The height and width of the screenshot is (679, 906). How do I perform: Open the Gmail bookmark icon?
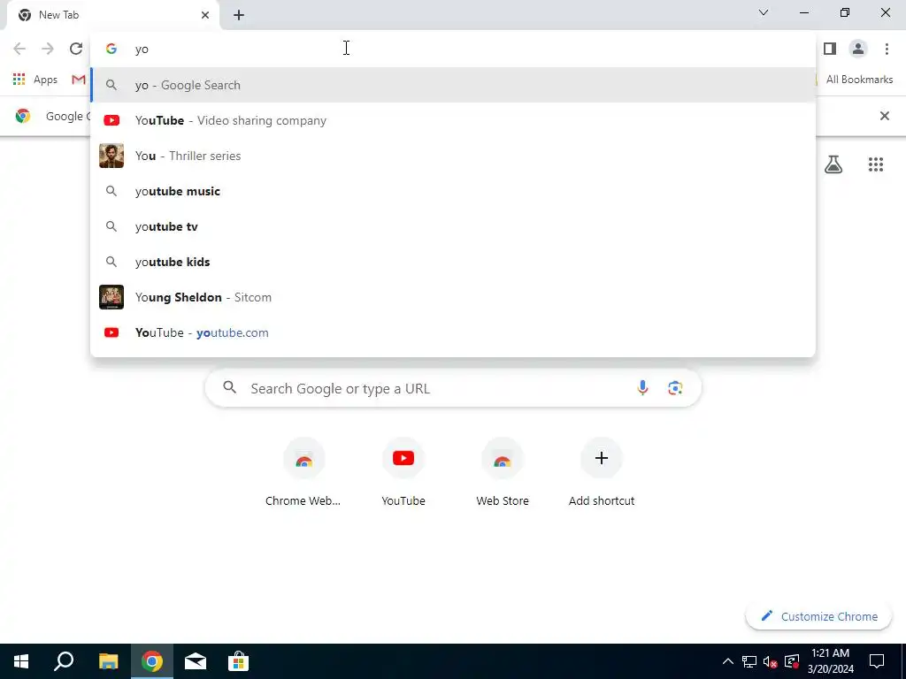coord(79,80)
